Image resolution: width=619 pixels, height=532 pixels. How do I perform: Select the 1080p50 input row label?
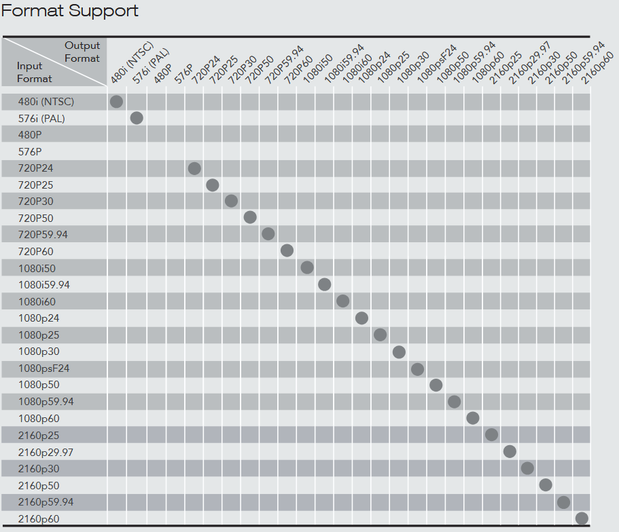click(x=38, y=385)
